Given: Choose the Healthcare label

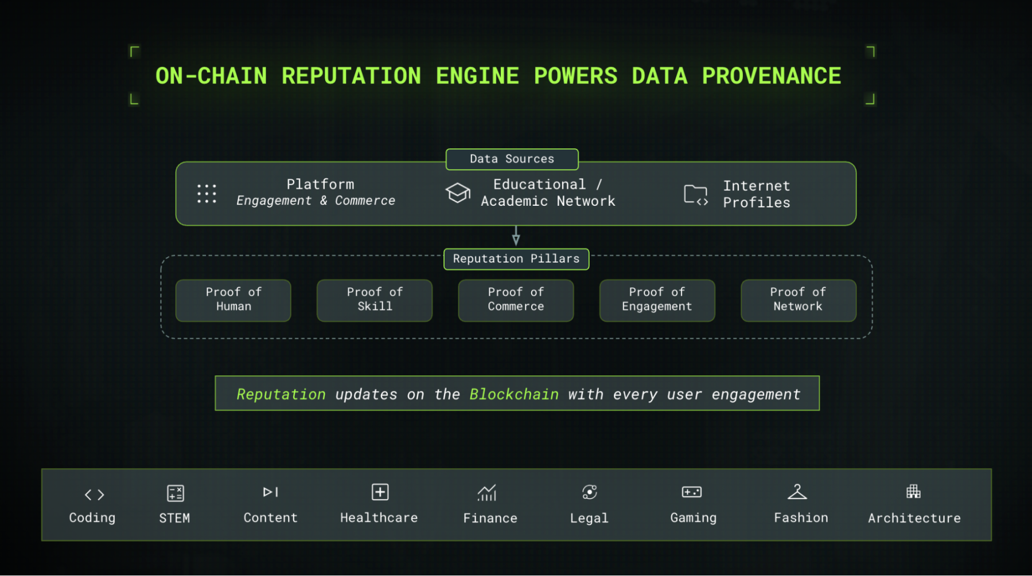Looking at the screenshot, I should pos(379,518).
